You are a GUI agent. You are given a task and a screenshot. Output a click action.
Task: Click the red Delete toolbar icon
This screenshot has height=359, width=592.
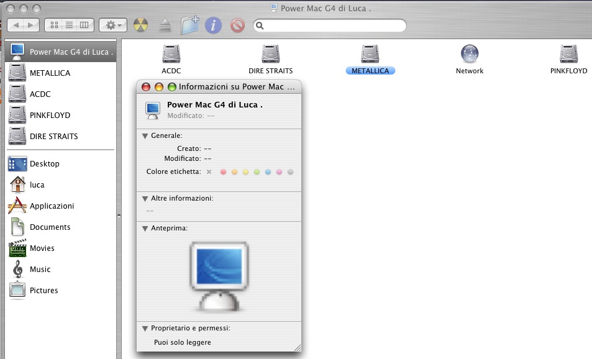click(x=237, y=25)
